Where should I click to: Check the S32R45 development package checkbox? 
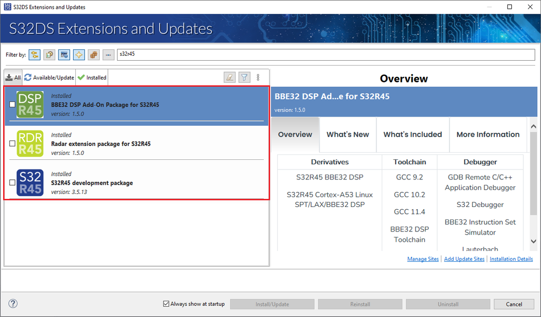(x=12, y=182)
